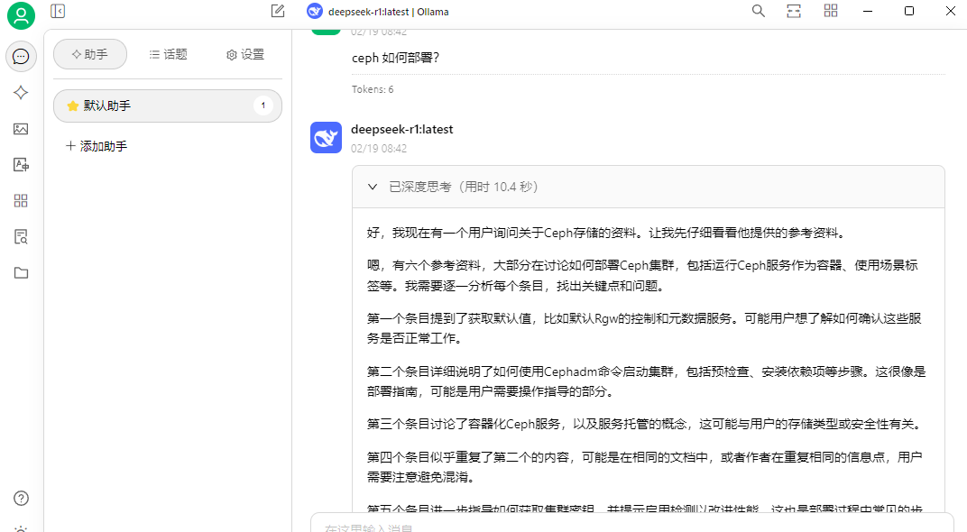Click the topic count badge on 默认助手
The width and height of the screenshot is (967, 532).
pos(263,105)
